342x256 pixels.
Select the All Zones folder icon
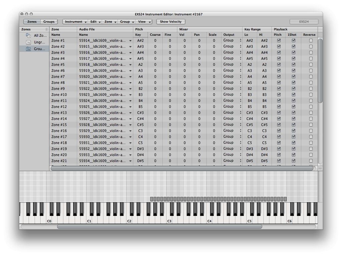(x=28, y=35)
